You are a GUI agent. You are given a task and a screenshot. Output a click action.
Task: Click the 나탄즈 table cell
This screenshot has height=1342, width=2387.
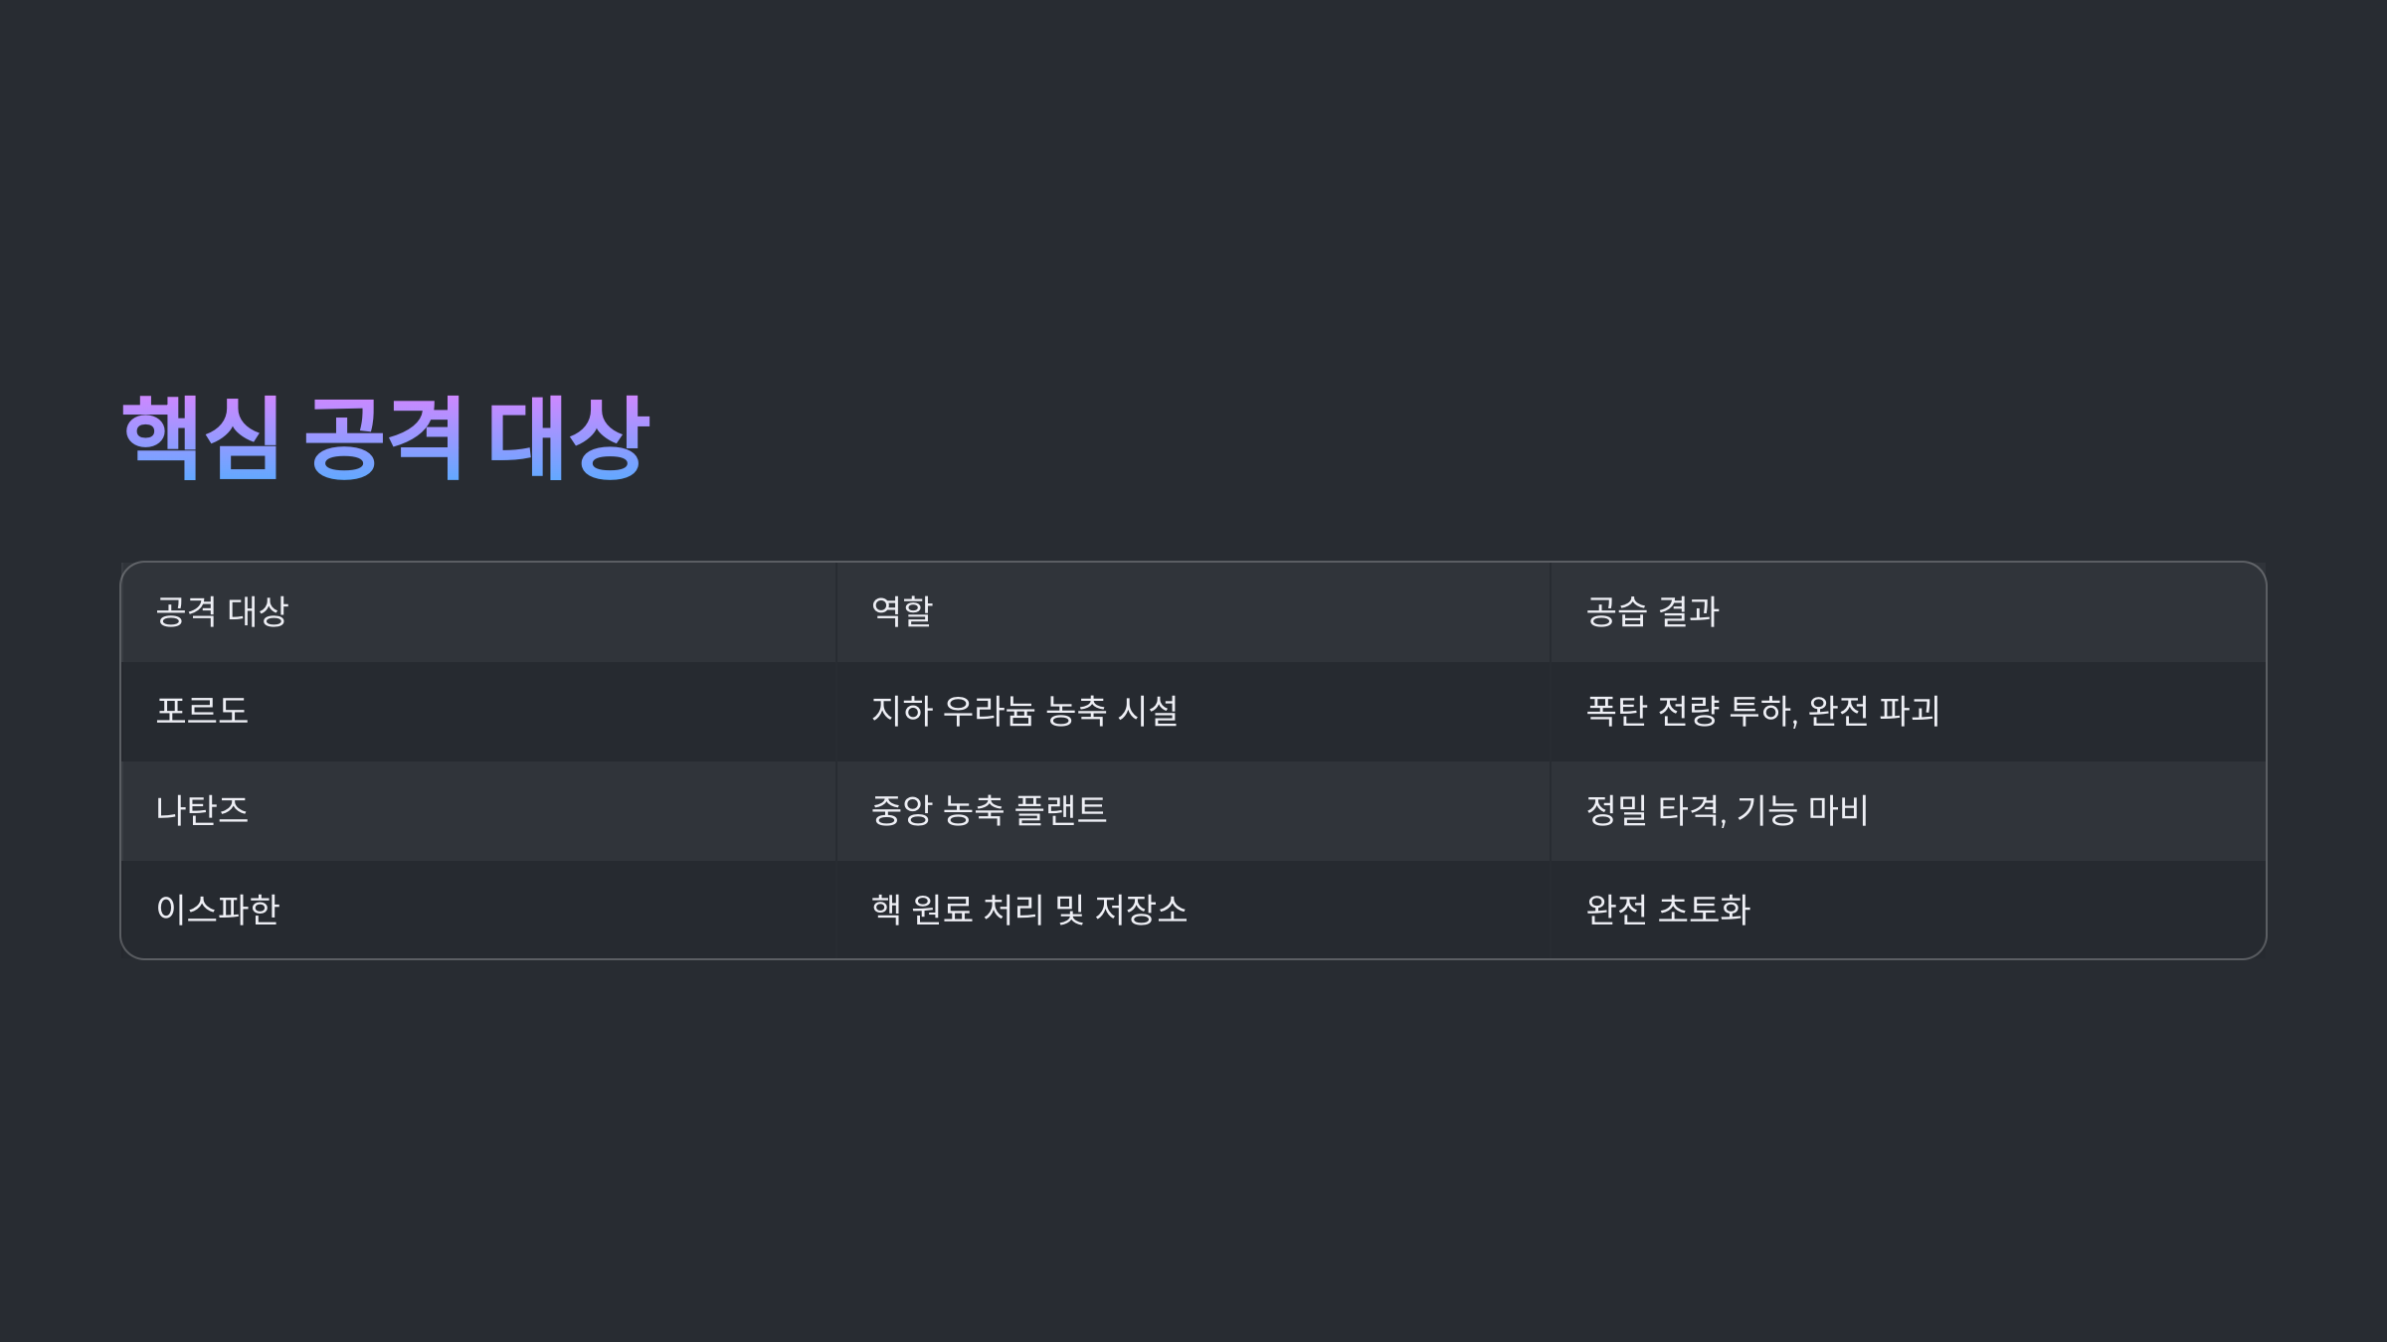click(478, 811)
